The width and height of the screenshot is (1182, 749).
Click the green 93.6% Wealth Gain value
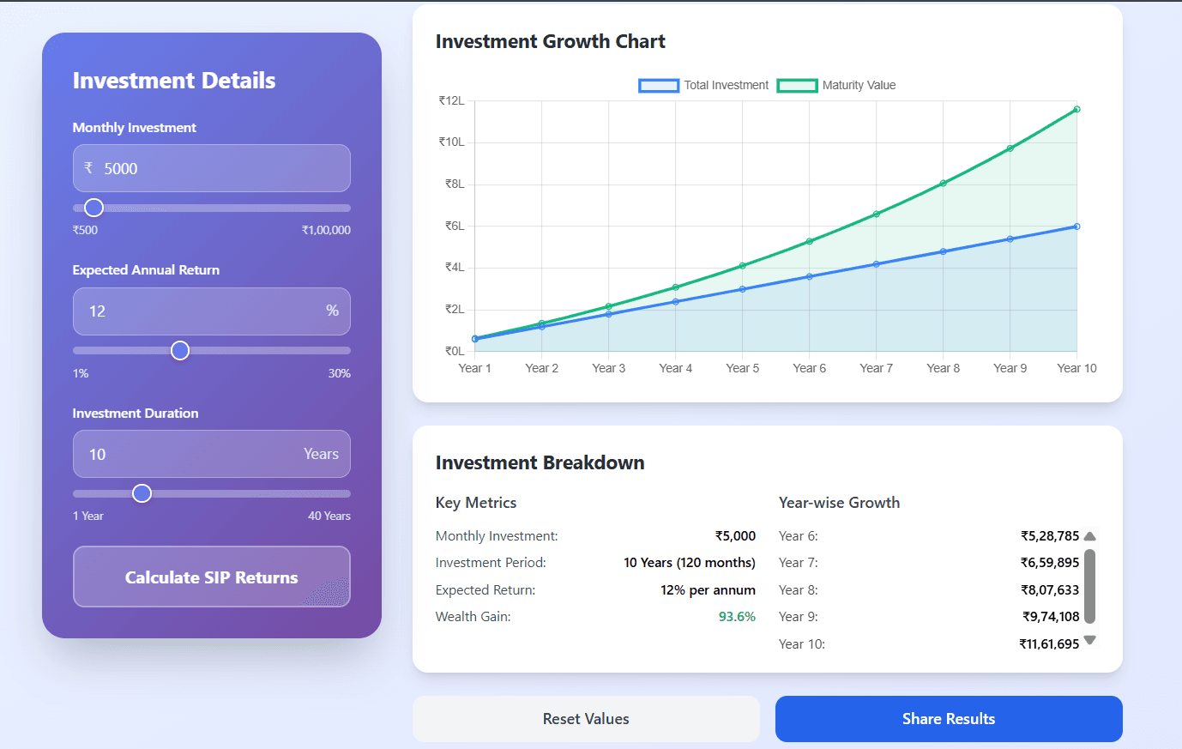coord(738,616)
